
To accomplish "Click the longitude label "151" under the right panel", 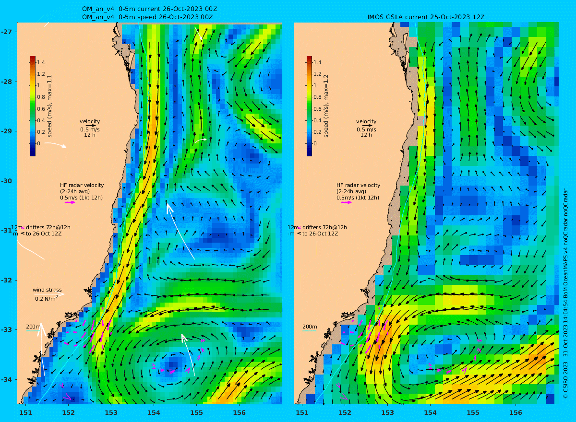I will 302,412.
